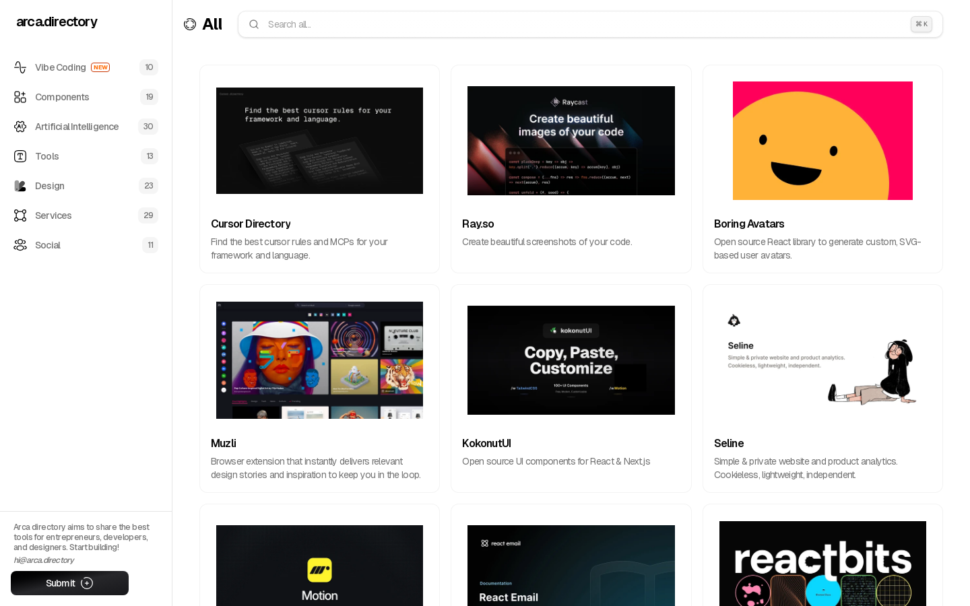Click the Components count badge 19
The image size is (970, 606).
pyautogui.click(x=149, y=97)
